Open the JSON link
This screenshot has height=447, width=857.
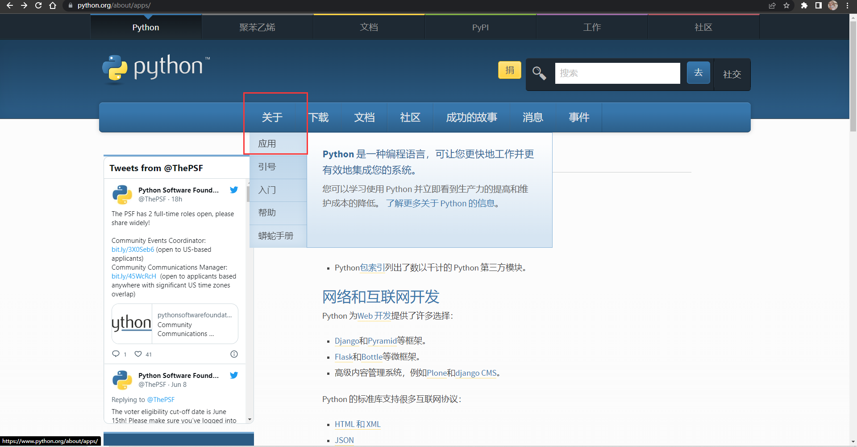(344, 440)
